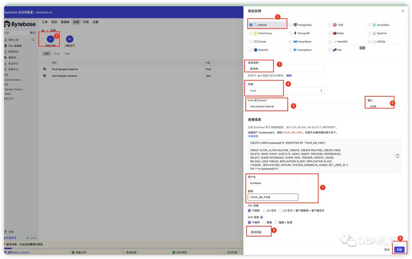Select the MongoDB database type
The height and width of the screenshot is (259, 412).
click(306, 33)
